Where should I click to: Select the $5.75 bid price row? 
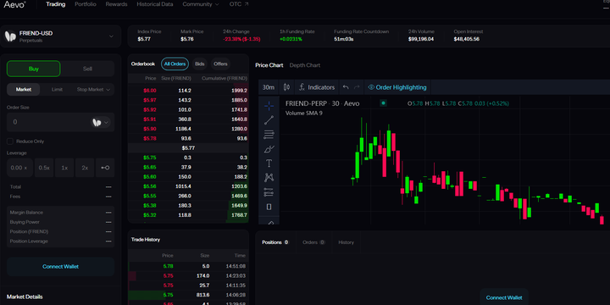[188, 158]
